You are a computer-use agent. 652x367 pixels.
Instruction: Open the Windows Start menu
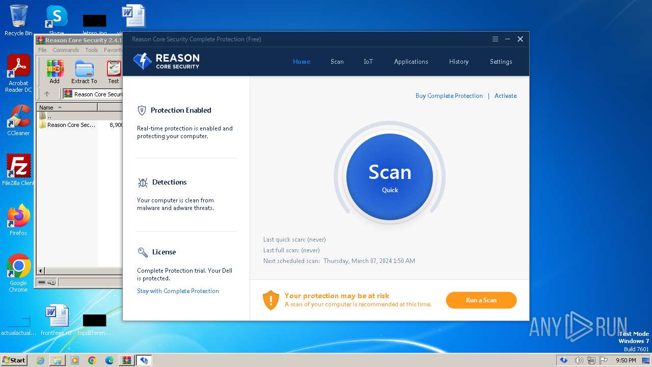point(14,360)
